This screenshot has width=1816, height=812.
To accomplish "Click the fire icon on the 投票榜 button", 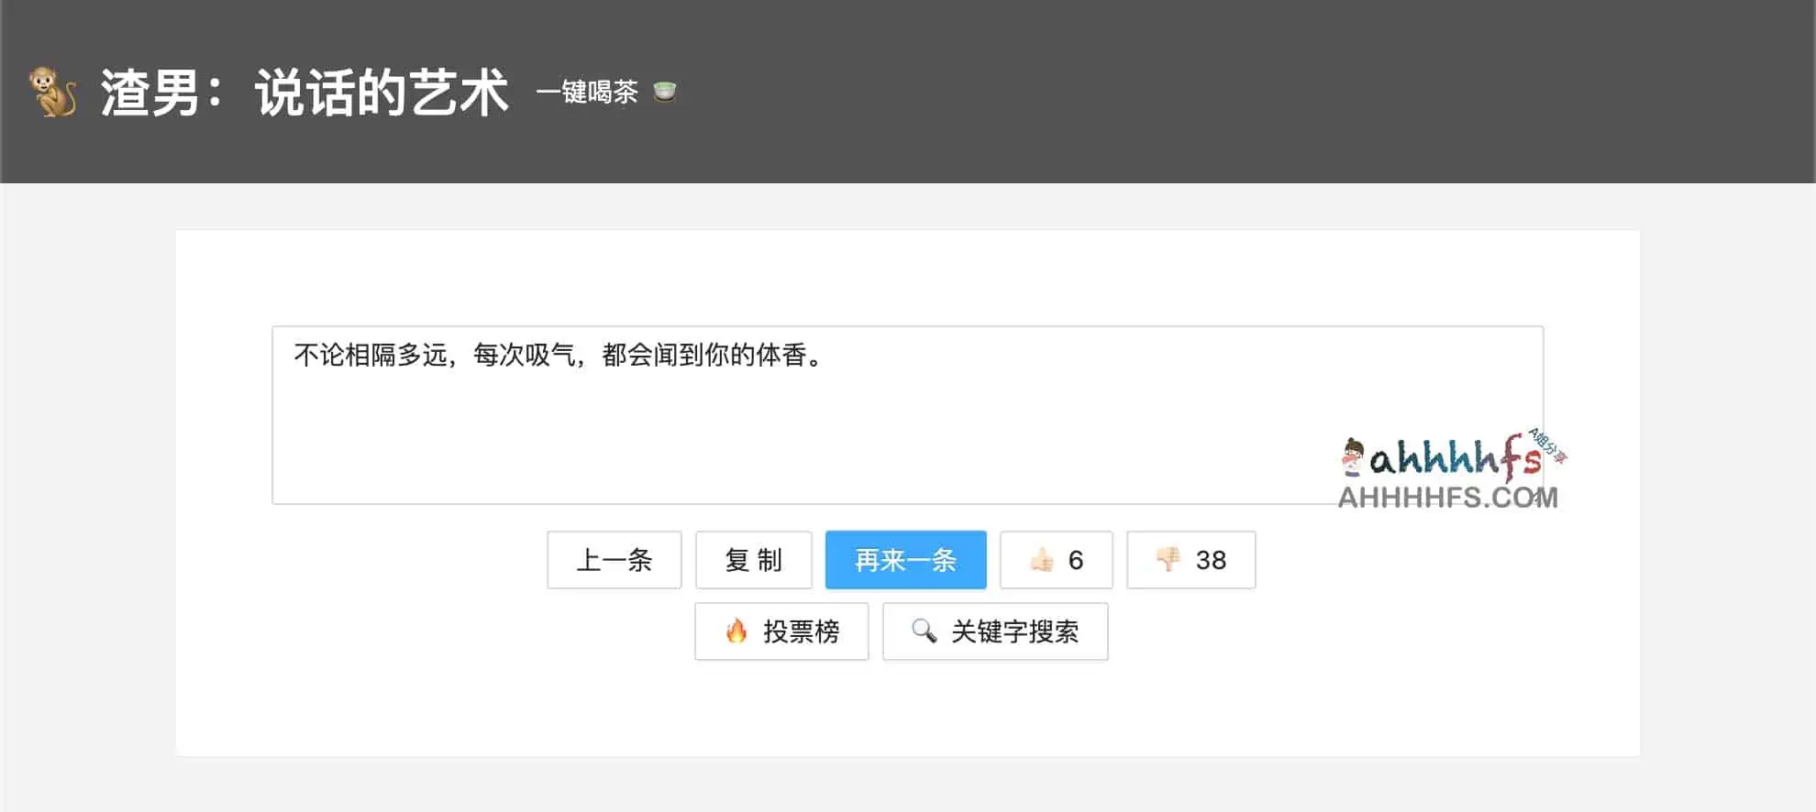I will pyautogui.click(x=736, y=631).
